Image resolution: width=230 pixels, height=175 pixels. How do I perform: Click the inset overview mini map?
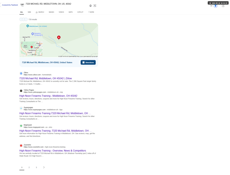[32, 49]
